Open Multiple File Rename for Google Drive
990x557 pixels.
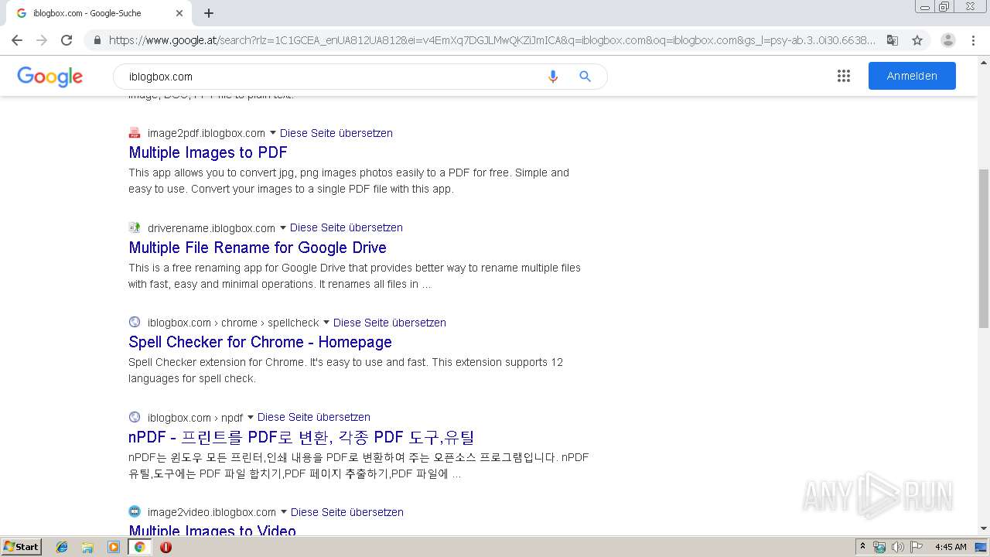(x=258, y=248)
